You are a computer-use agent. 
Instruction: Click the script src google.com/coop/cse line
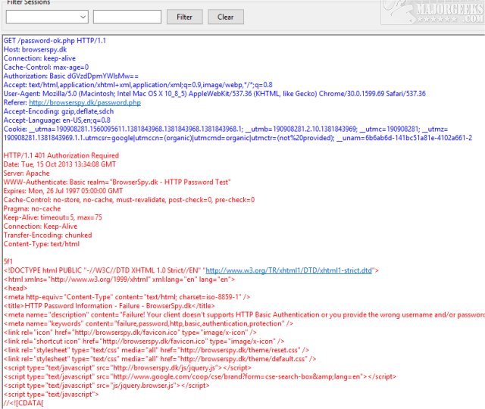click(x=200, y=377)
